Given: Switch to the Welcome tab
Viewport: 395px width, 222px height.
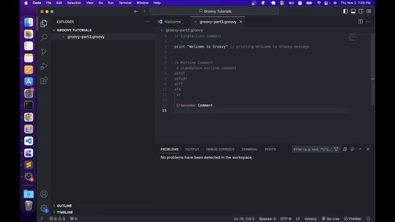Looking at the screenshot, I should click(x=173, y=22).
